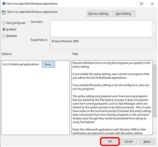
Task: Click the 'Comment:' label
Action: coord(37,22)
